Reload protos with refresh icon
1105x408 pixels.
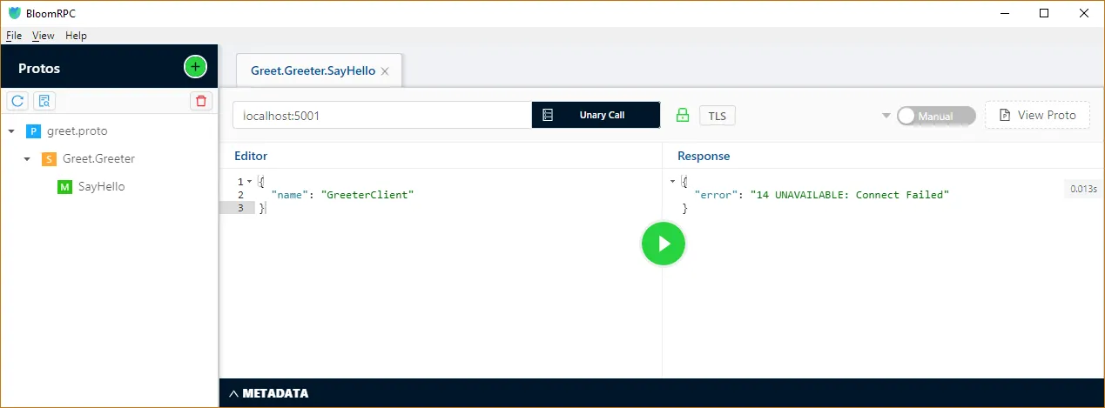17,101
